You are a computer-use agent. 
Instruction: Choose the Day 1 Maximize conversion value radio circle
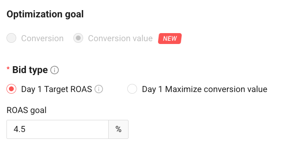pos(132,89)
